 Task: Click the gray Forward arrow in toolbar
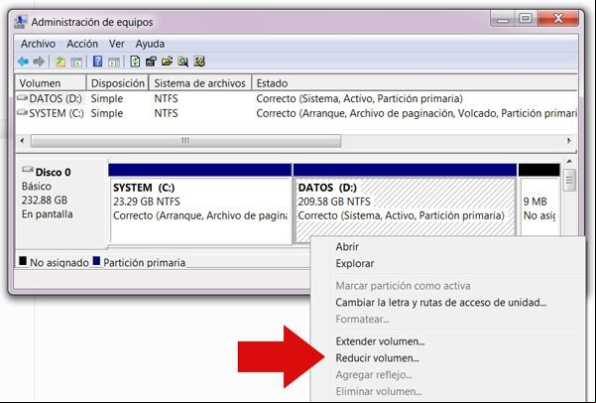39,62
